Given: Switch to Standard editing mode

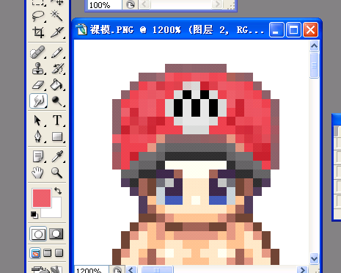Looking at the screenshot, I should 38,234.
